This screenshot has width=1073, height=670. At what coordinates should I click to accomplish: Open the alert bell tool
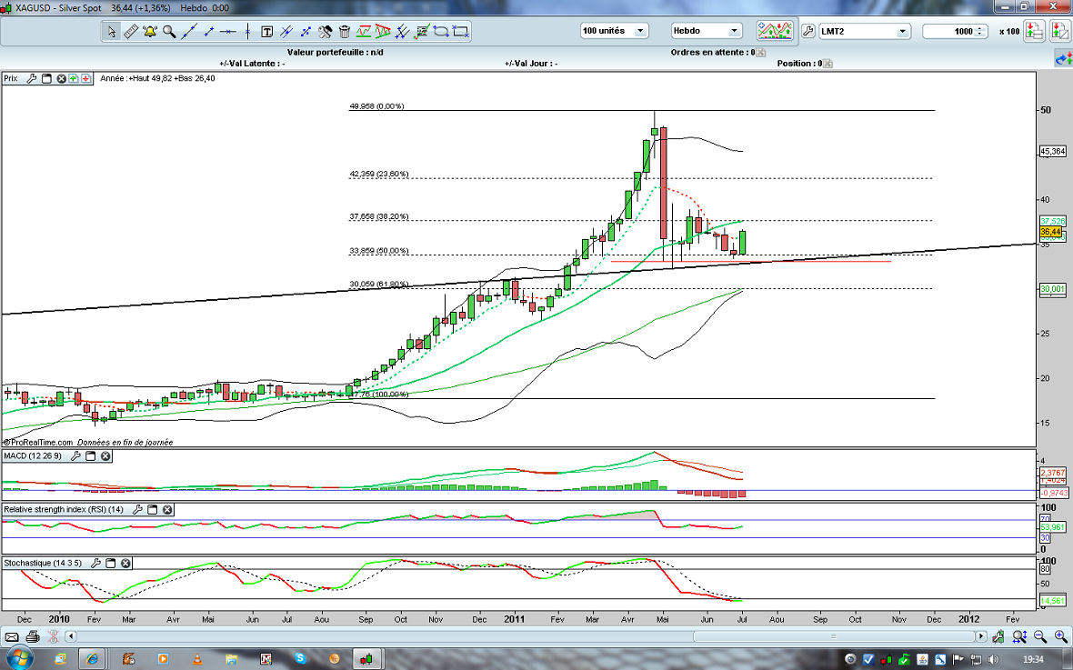[150, 32]
